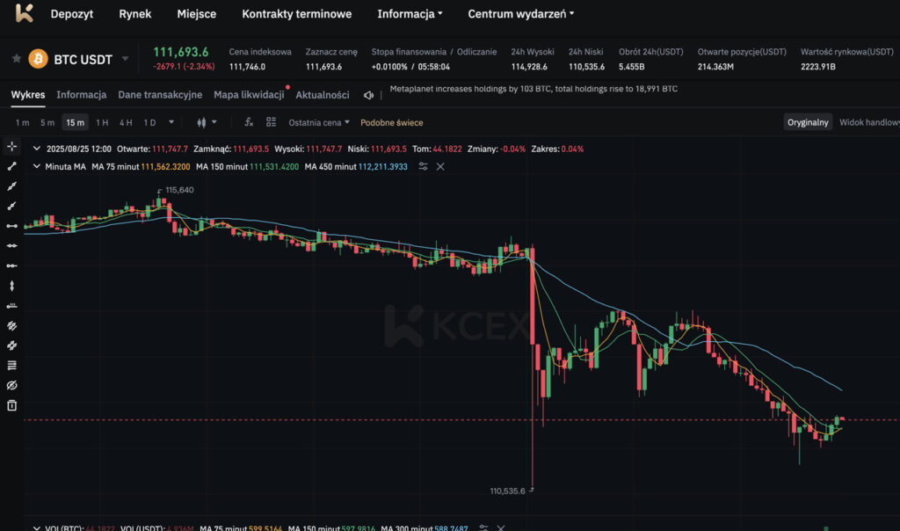Switch to 4 H timeframe
The image size is (900, 531).
[x=126, y=122]
